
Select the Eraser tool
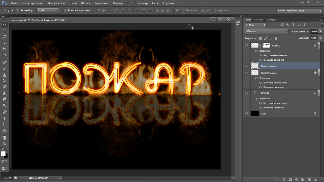pos(5,87)
